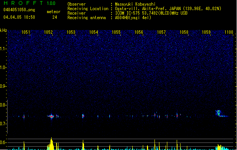The image size is (237, 150).
Task: Click the 'Receiving Location' field label
Action: (88, 9)
